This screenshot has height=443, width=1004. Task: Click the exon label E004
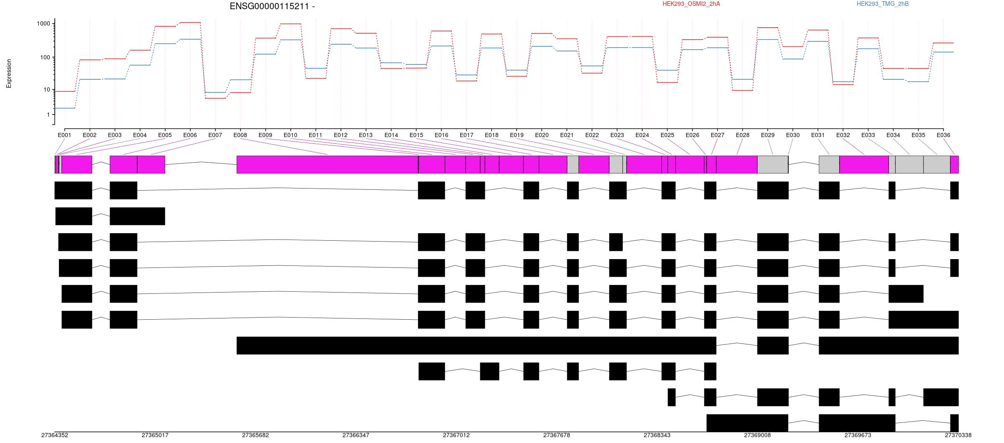(140, 135)
